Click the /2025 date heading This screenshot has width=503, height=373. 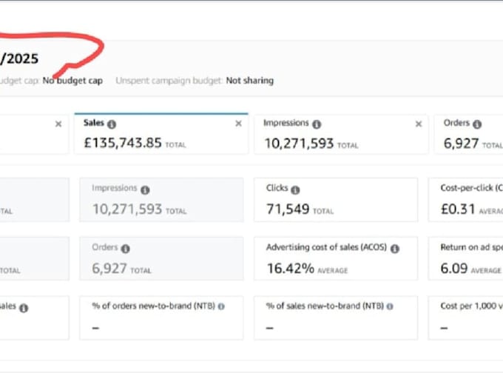tap(19, 58)
